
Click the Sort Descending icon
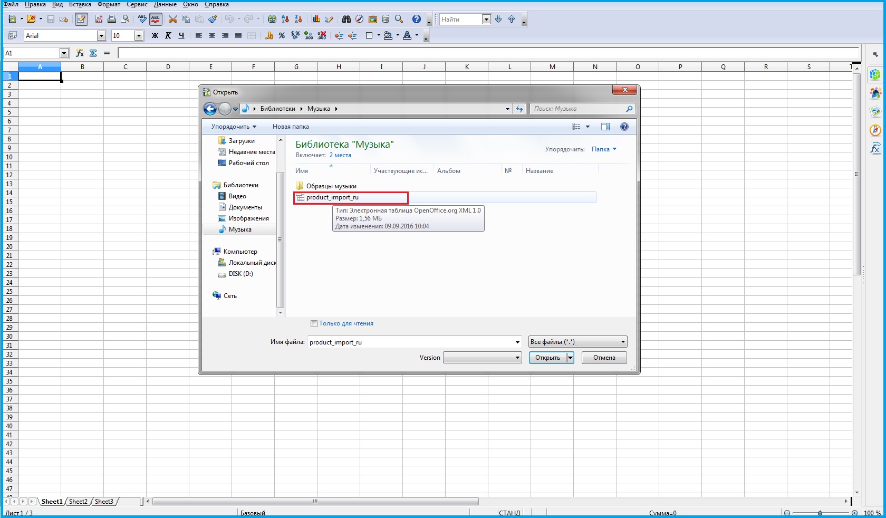click(298, 20)
